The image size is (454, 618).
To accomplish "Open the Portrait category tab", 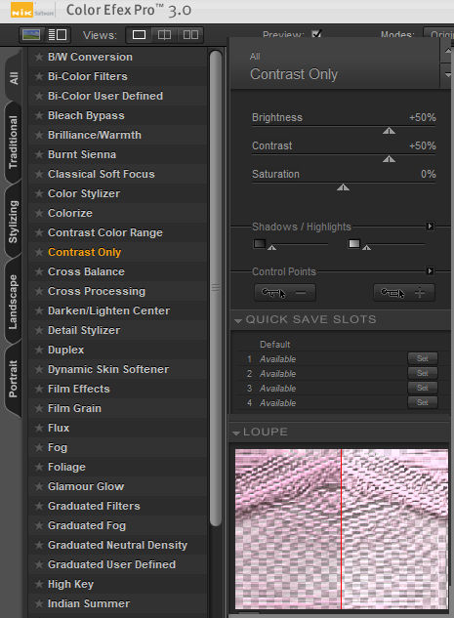I will (14, 379).
